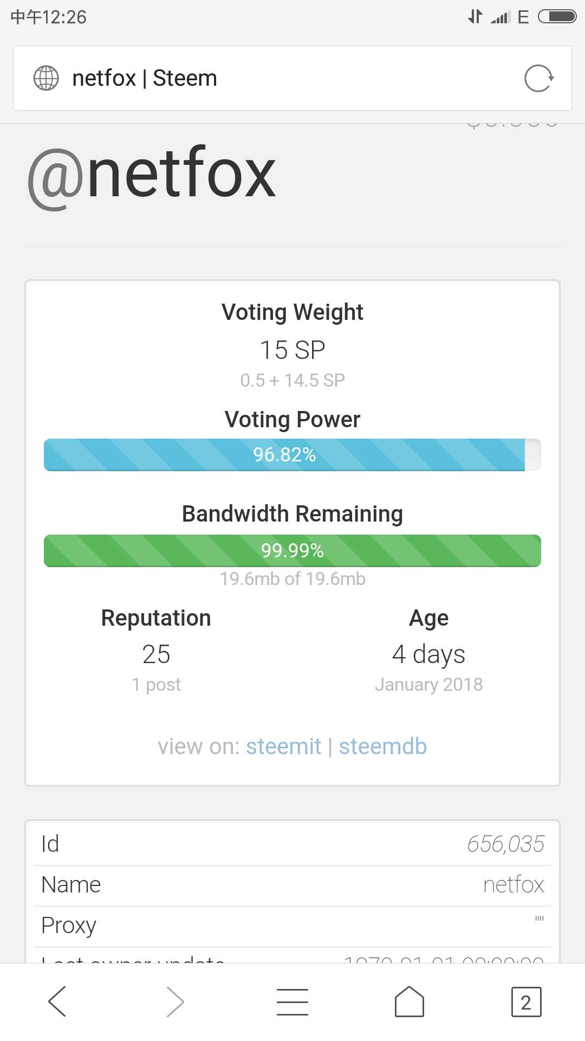Tap the Reputation score 25
The image size is (585, 1041).
tap(156, 654)
